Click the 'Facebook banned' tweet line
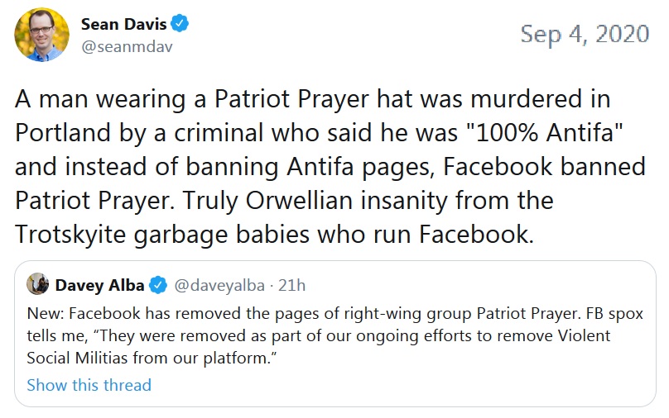 [330, 166]
